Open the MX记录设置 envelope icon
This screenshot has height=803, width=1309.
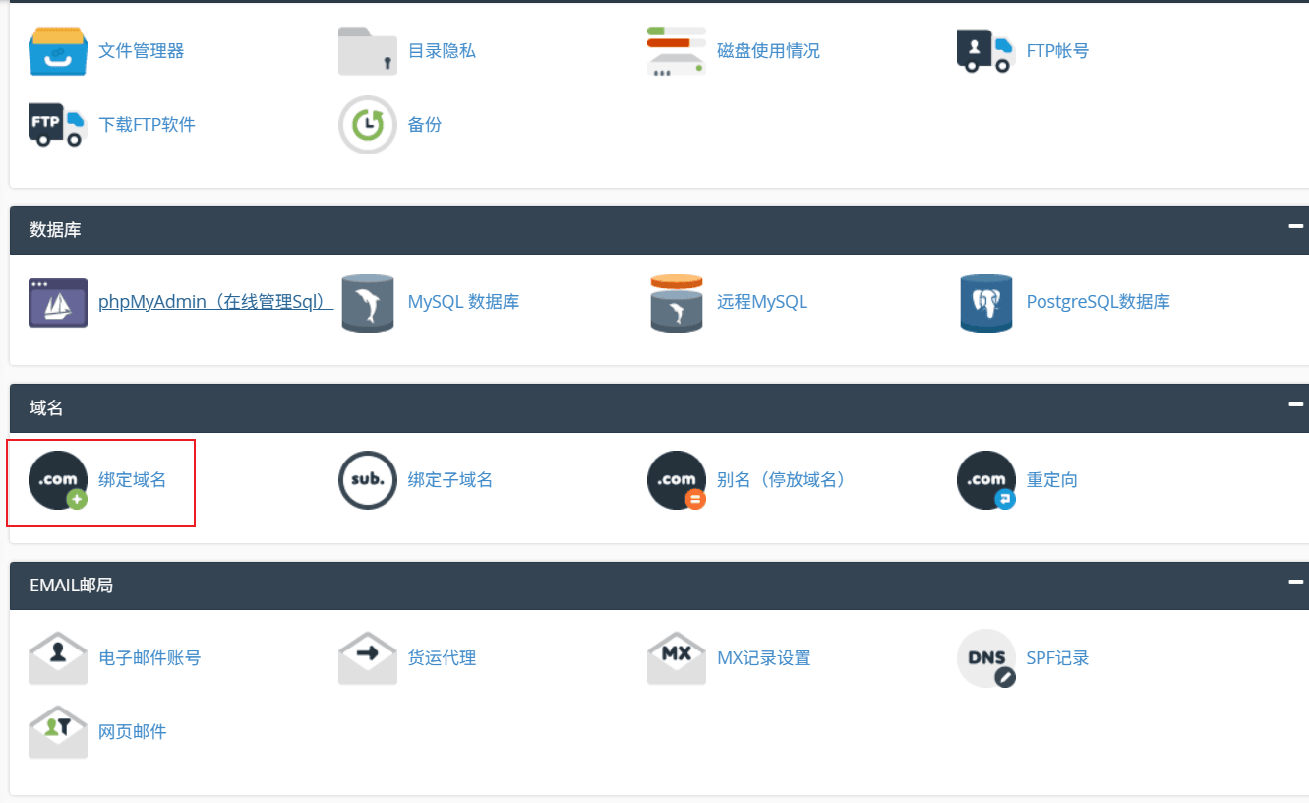[677, 658]
